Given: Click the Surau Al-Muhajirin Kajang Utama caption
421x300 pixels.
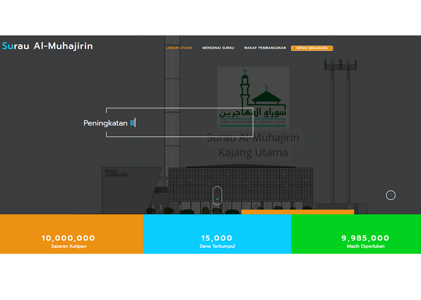Looking at the screenshot, I should click(253, 145).
